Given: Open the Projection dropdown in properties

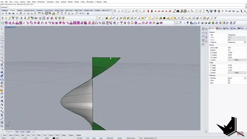Looking at the screenshot, I should point(245,42).
